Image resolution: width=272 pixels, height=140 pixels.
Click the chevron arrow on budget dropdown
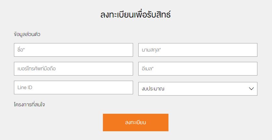click(x=251, y=89)
